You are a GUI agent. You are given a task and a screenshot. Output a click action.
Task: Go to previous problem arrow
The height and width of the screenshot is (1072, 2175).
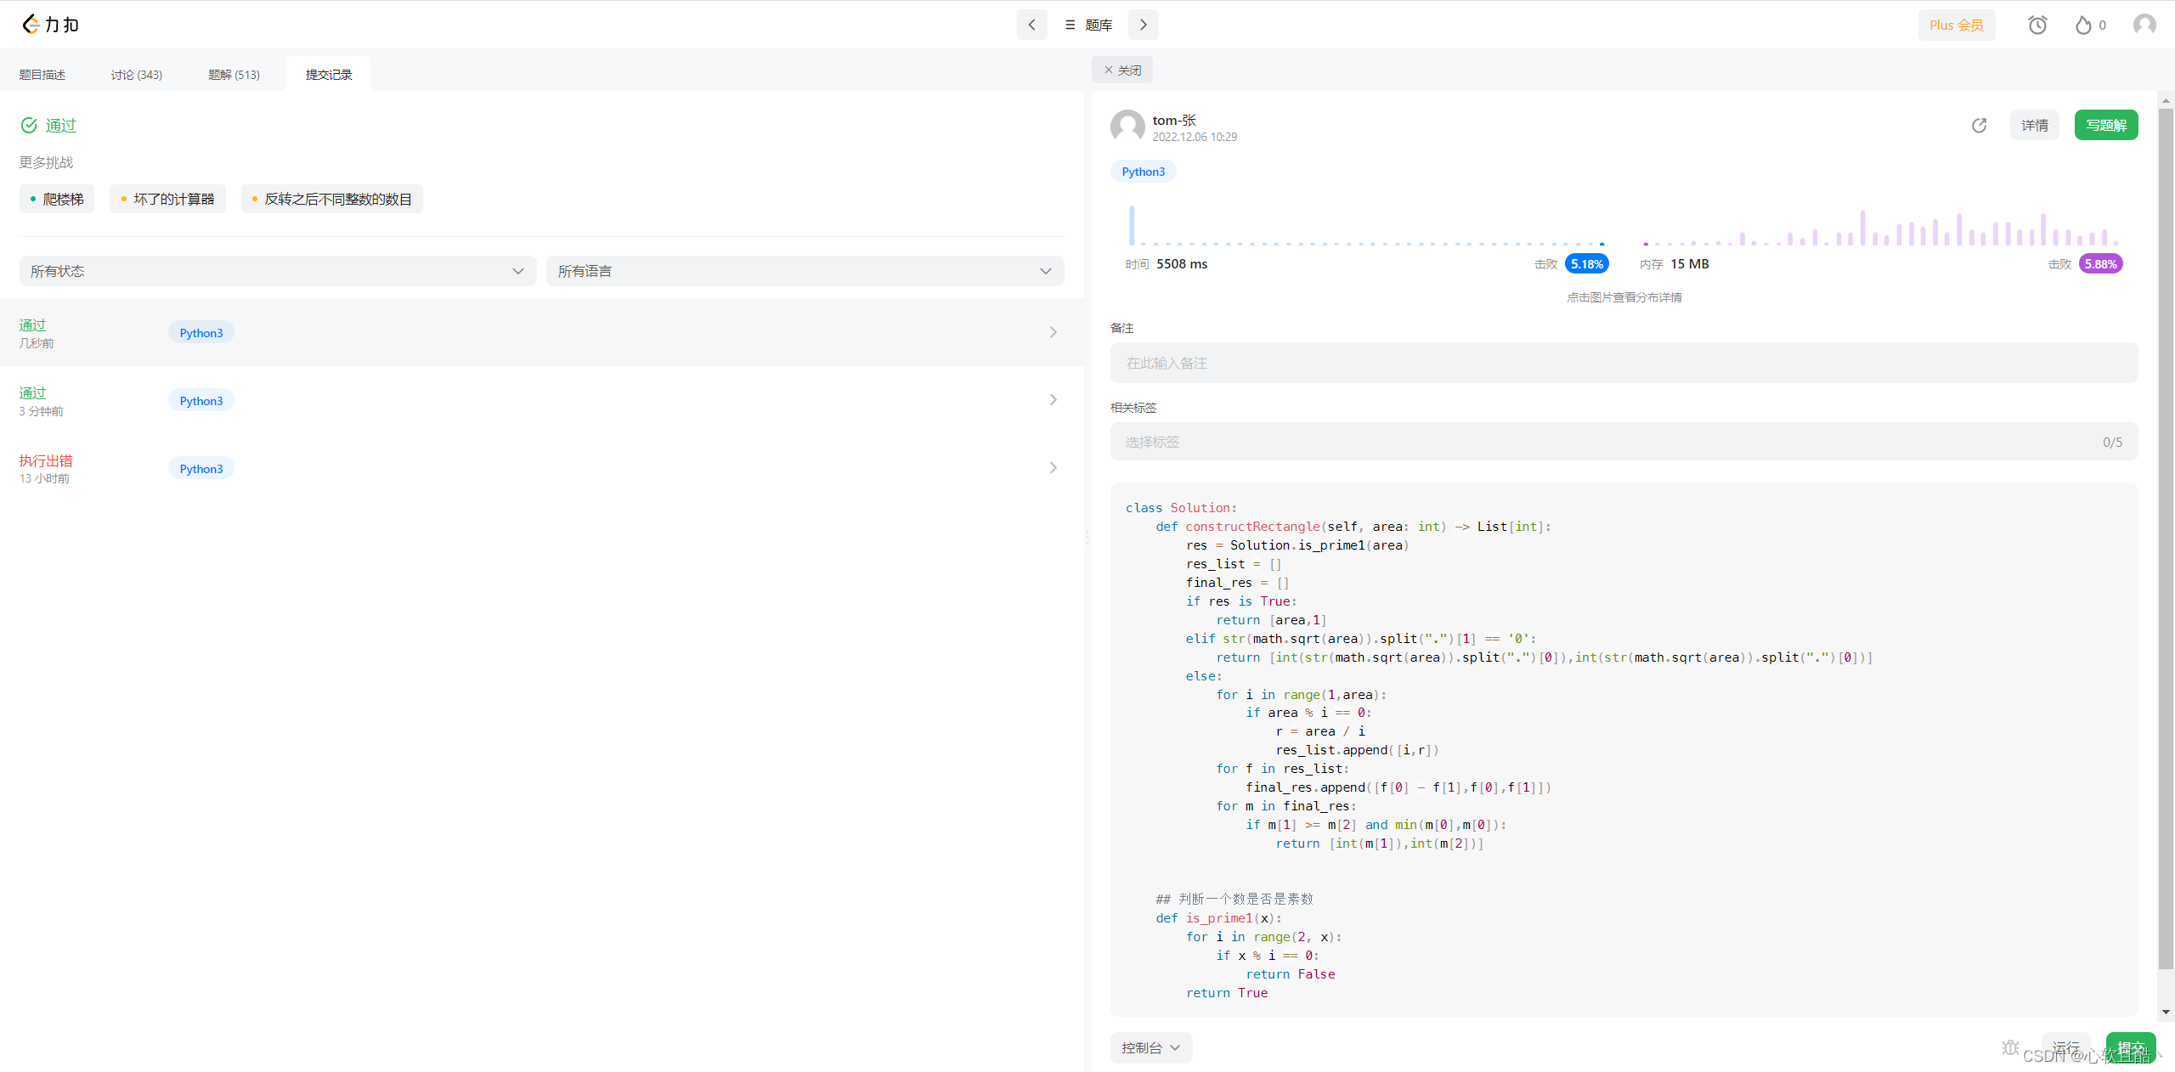[x=1031, y=25]
